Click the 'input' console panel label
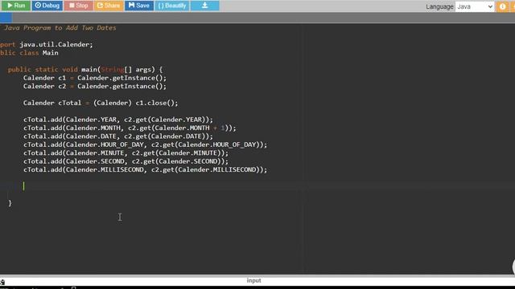This screenshot has width=515, height=289. pos(254,280)
